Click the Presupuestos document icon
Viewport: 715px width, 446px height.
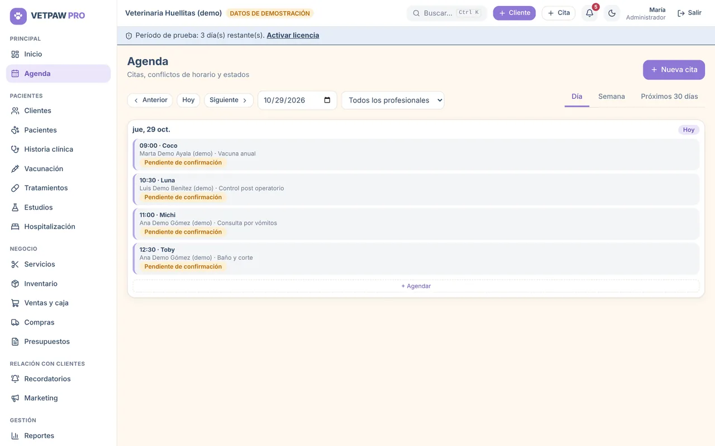[15, 342]
